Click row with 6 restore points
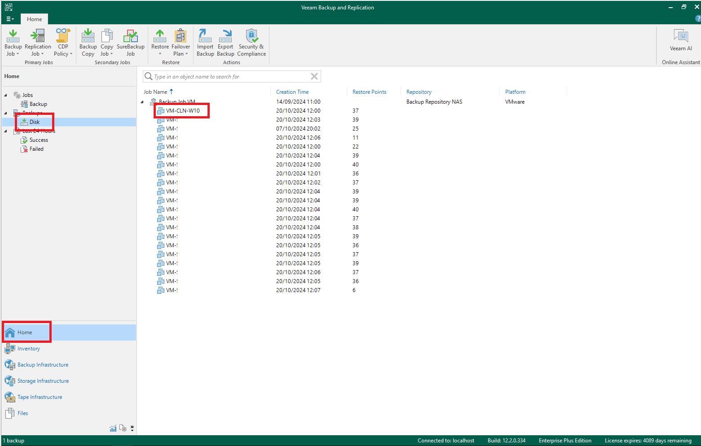The width and height of the screenshot is (701, 446). click(x=354, y=290)
